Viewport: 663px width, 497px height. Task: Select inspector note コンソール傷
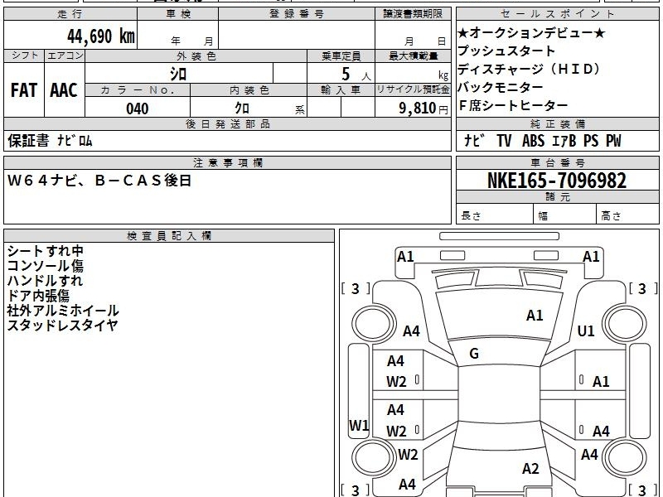coord(46,266)
